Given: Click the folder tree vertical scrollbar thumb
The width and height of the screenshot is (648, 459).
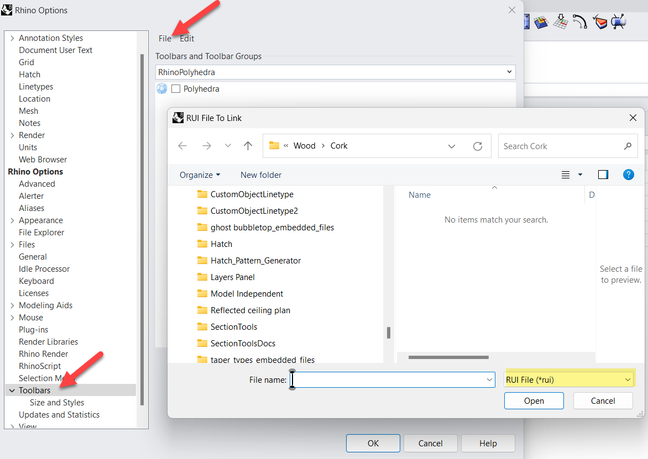Looking at the screenshot, I should [x=389, y=333].
